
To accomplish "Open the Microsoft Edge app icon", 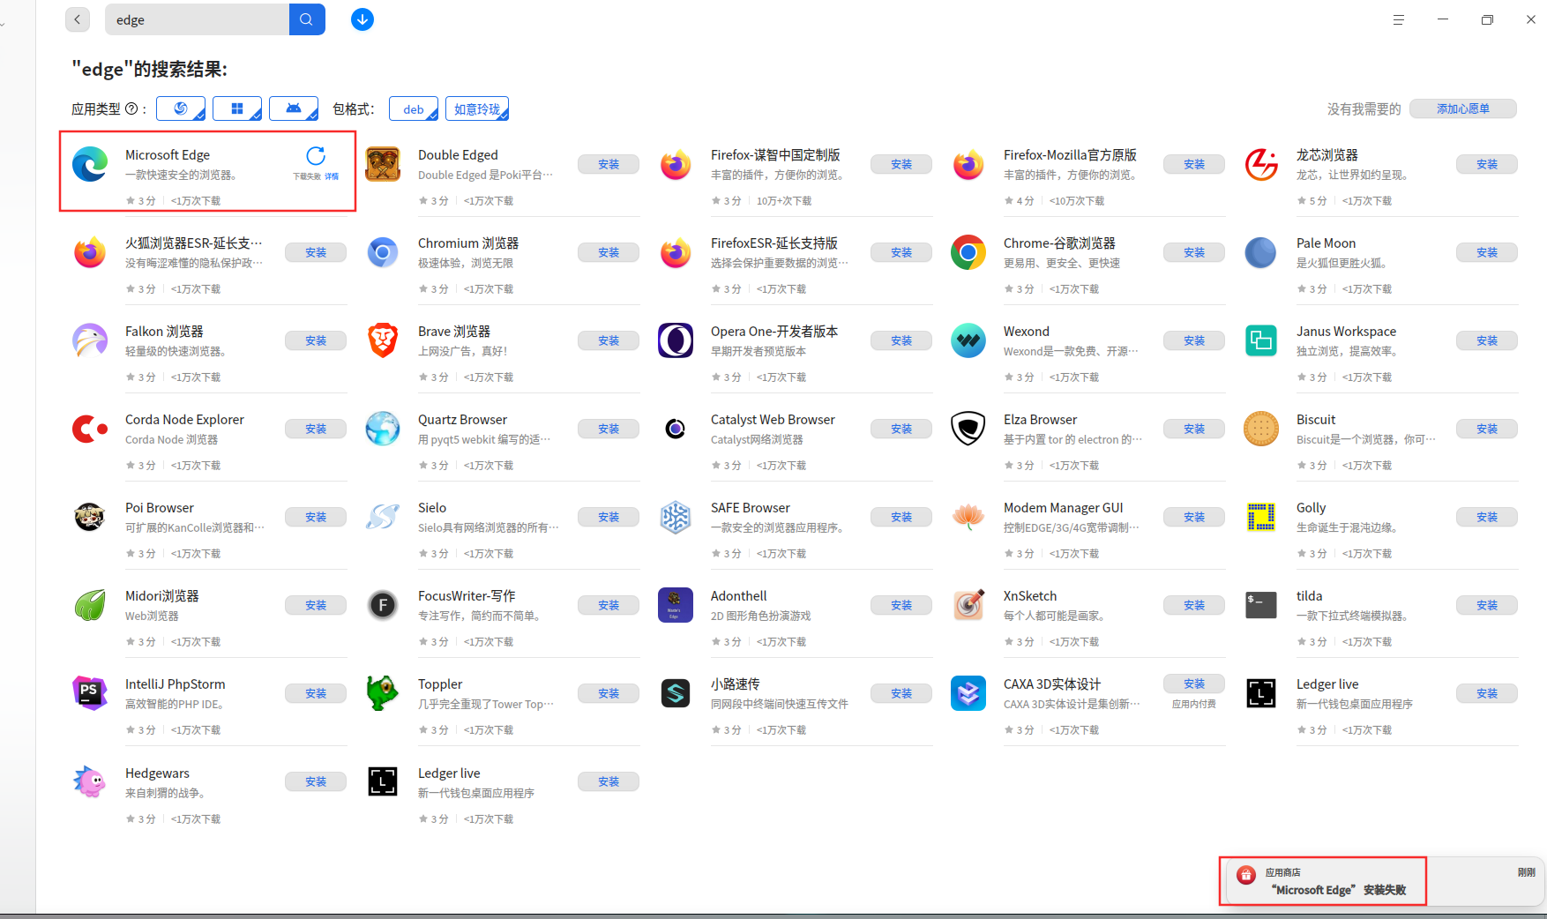I will click(90, 164).
